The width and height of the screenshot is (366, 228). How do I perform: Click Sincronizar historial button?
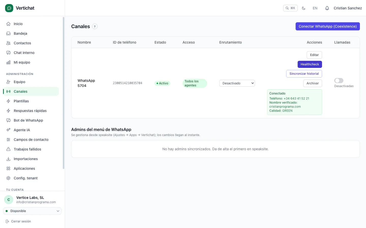click(304, 74)
